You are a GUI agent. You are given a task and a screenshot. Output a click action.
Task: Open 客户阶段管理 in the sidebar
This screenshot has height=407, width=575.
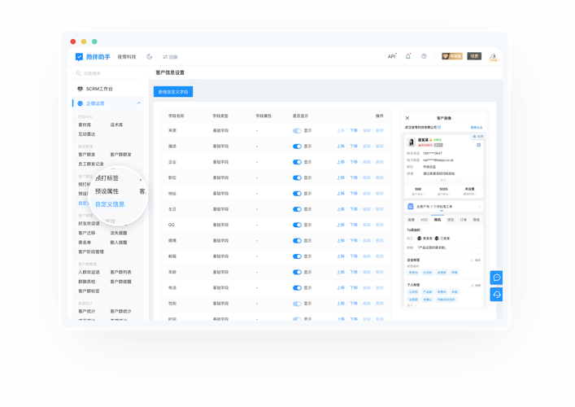click(x=91, y=252)
